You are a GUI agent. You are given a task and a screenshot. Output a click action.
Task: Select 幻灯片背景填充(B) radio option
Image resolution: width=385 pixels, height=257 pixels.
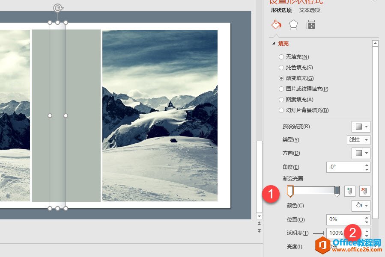pos(281,110)
